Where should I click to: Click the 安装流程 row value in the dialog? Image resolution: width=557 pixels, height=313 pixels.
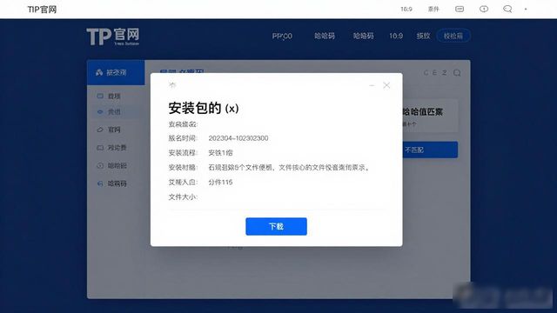[220, 153]
